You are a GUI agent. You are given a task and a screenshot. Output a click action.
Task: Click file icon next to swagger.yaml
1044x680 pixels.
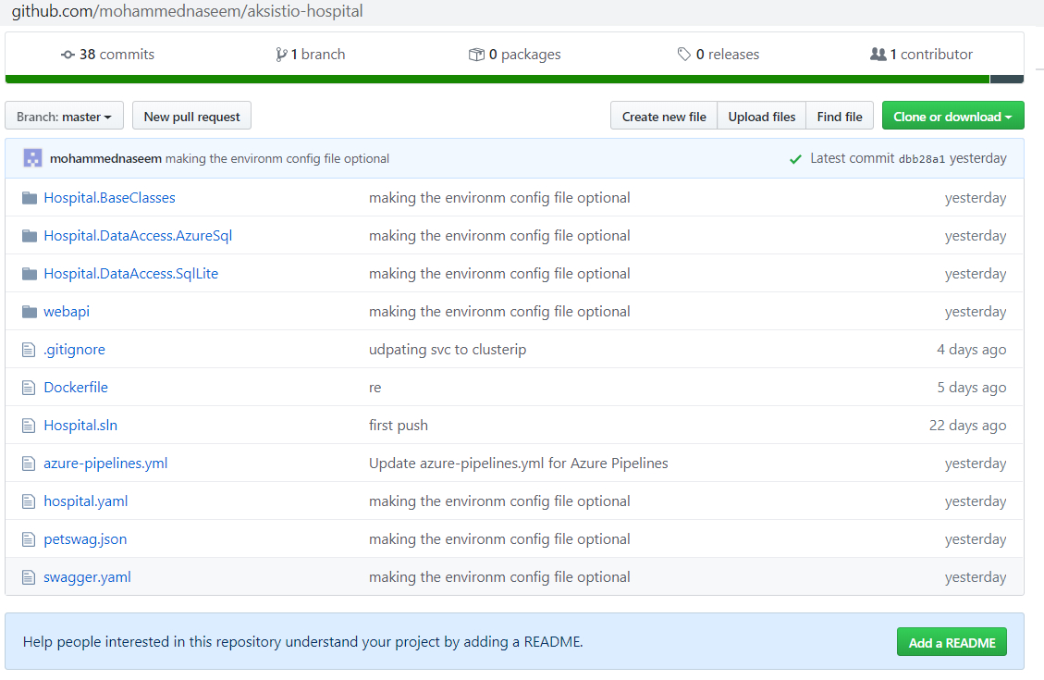coord(28,577)
